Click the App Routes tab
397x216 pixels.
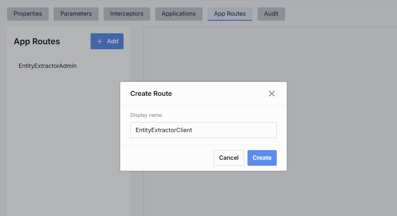(230, 14)
